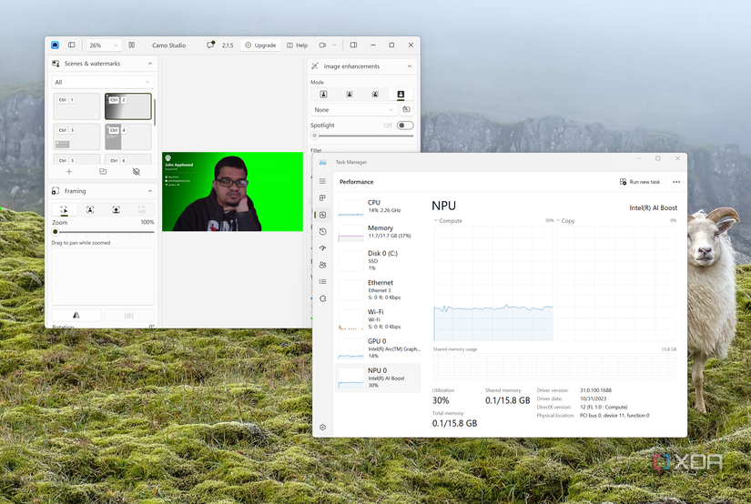Select the GPU 0 performance item
This screenshot has width=751, height=504.
(x=378, y=348)
